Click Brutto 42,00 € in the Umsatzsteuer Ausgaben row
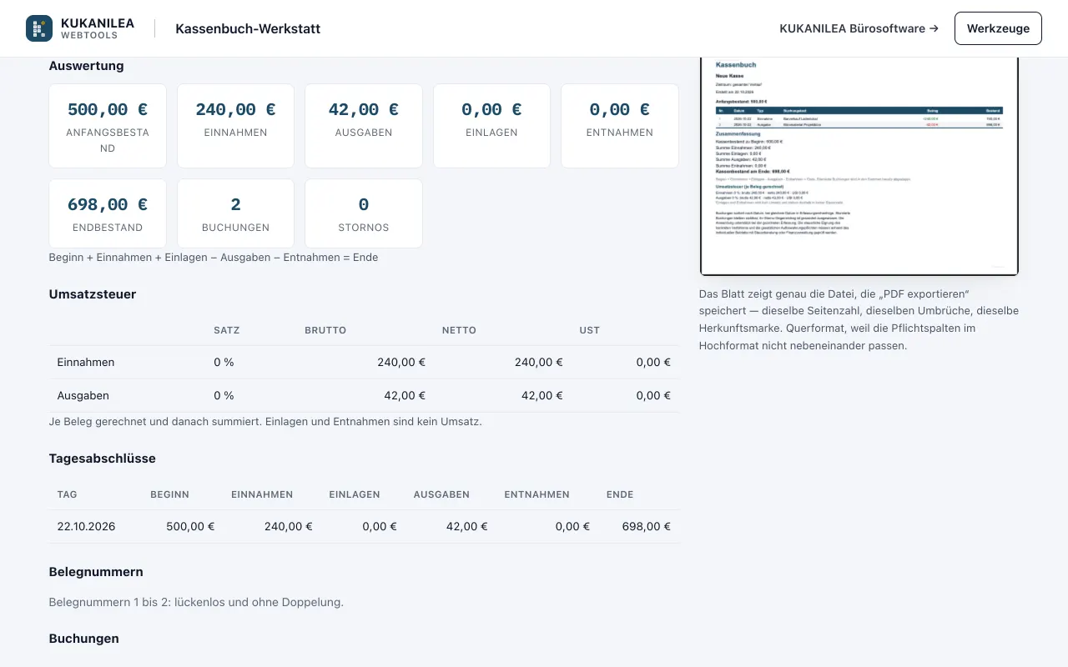The width and height of the screenshot is (1068, 667). (405, 396)
